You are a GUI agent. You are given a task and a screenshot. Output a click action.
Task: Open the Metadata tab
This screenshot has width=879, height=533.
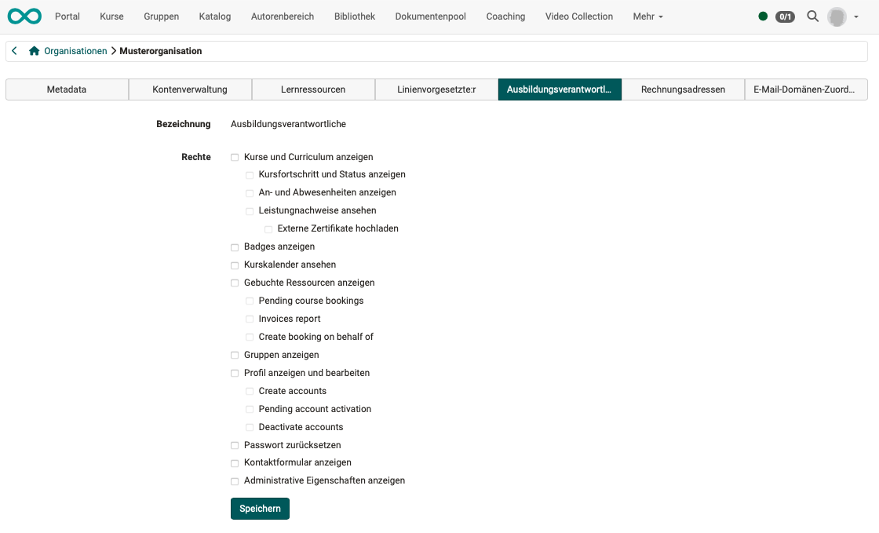tap(66, 89)
